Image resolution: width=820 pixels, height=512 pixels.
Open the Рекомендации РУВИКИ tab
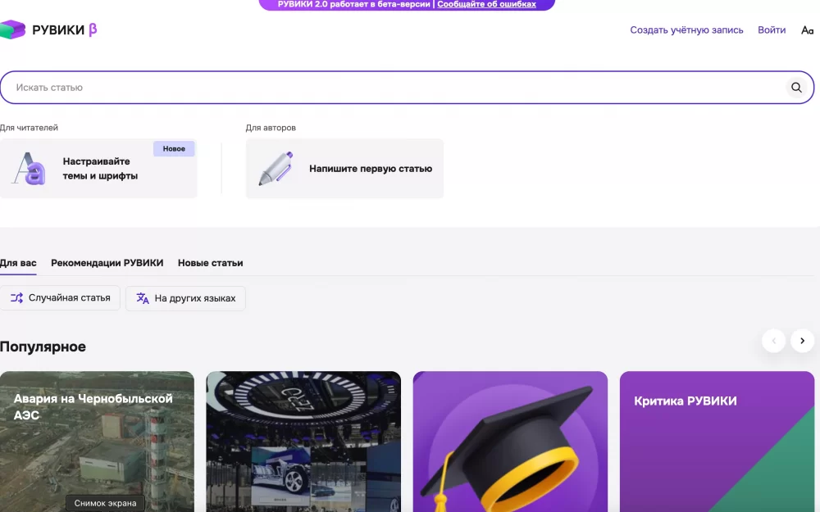pos(107,263)
